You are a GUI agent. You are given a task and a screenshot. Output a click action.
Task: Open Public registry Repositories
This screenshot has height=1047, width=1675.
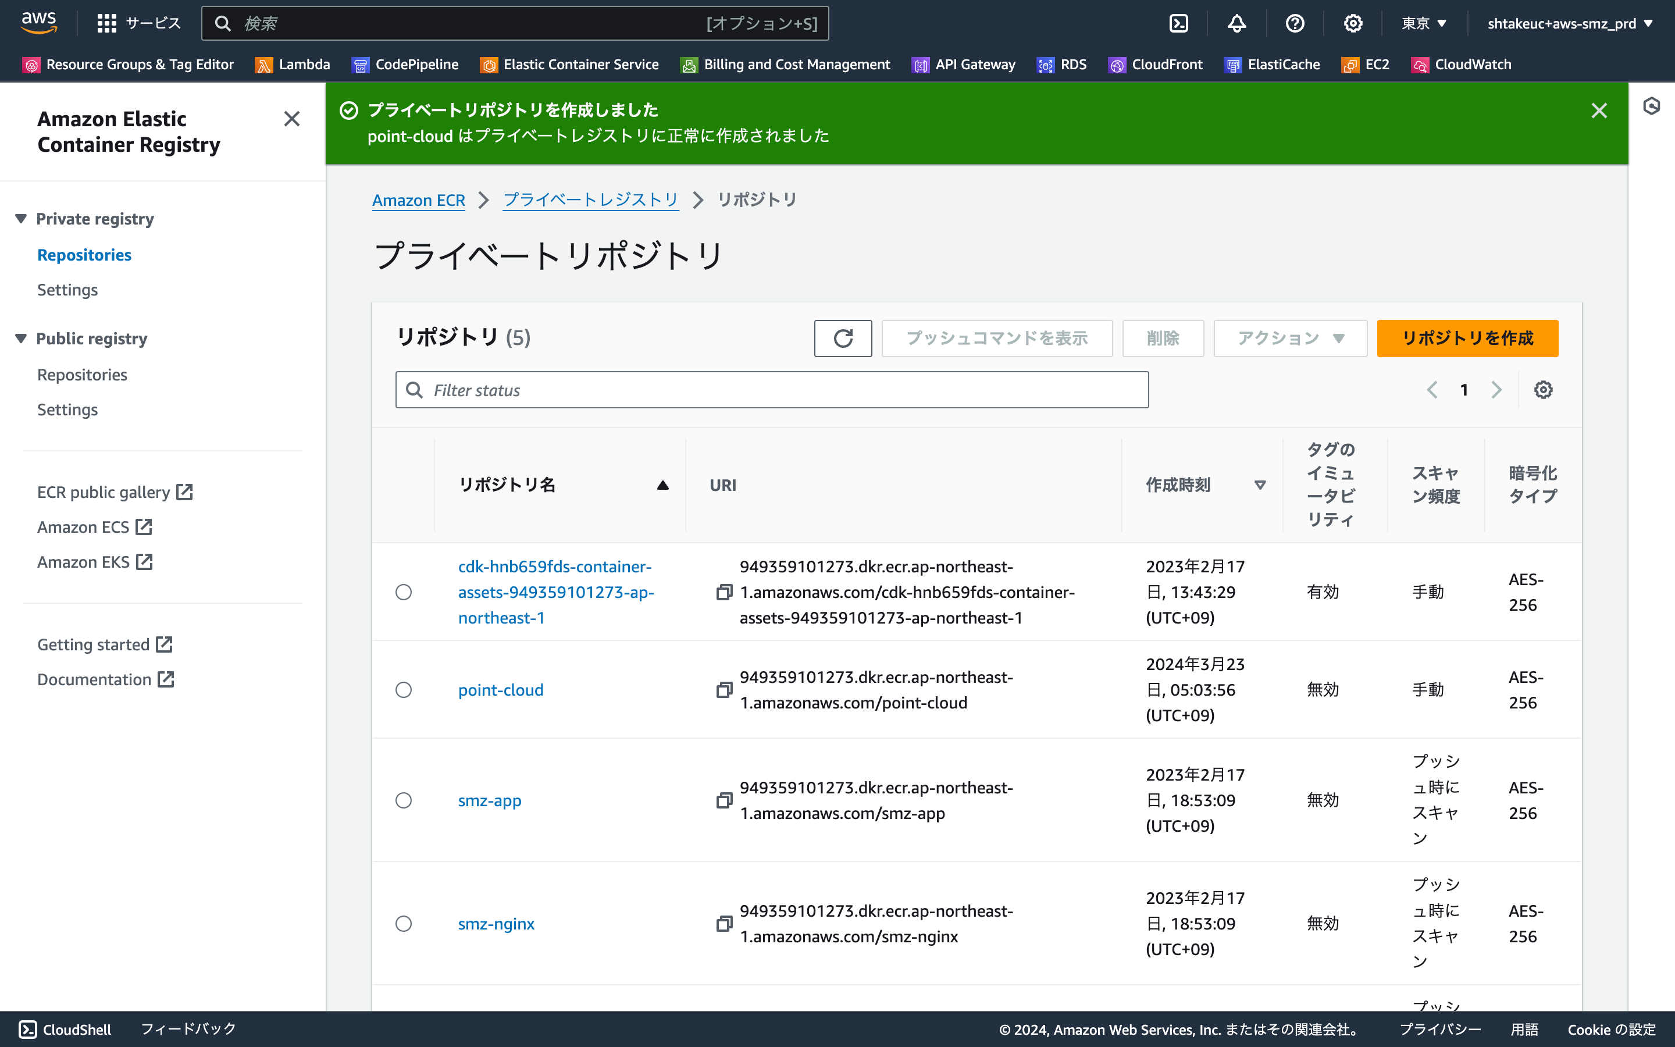pos(83,375)
